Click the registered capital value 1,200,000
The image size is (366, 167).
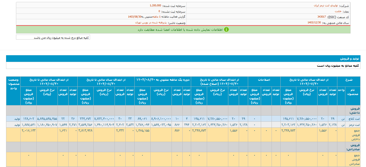tap(156, 5)
